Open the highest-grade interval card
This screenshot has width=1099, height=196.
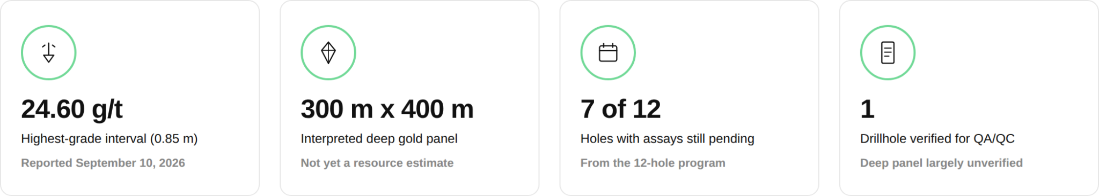(x=130, y=98)
